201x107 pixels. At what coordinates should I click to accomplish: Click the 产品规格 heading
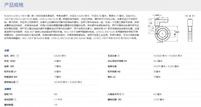pos(14,5)
